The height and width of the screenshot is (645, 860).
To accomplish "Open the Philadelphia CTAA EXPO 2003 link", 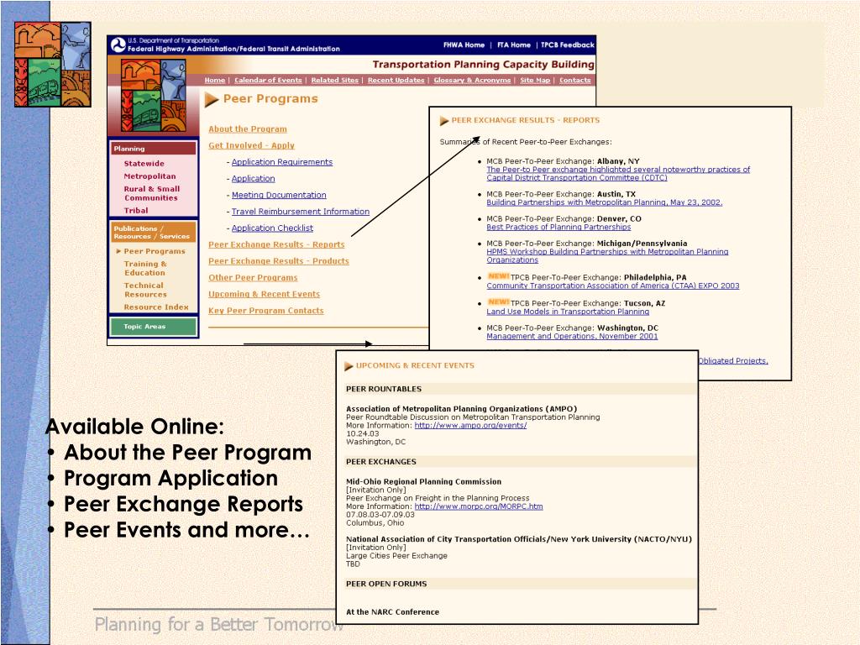I will pos(612,286).
